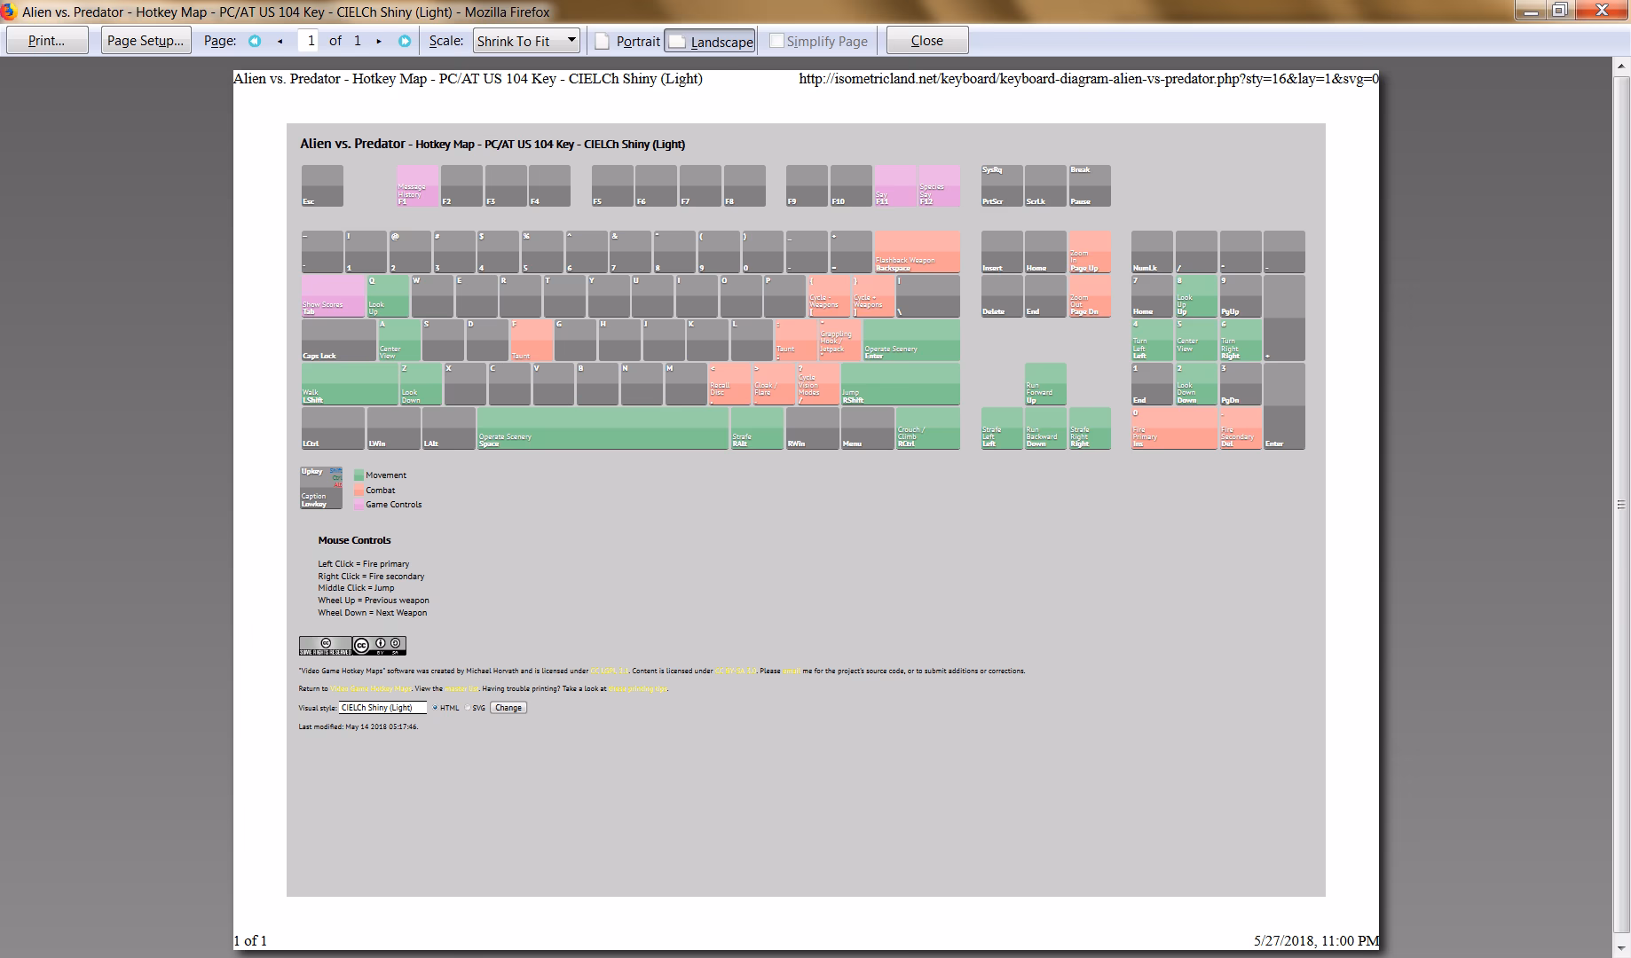Open the Visual style combo box
The width and height of the screenshot is (1631, 958).
[x=382, y=708]
